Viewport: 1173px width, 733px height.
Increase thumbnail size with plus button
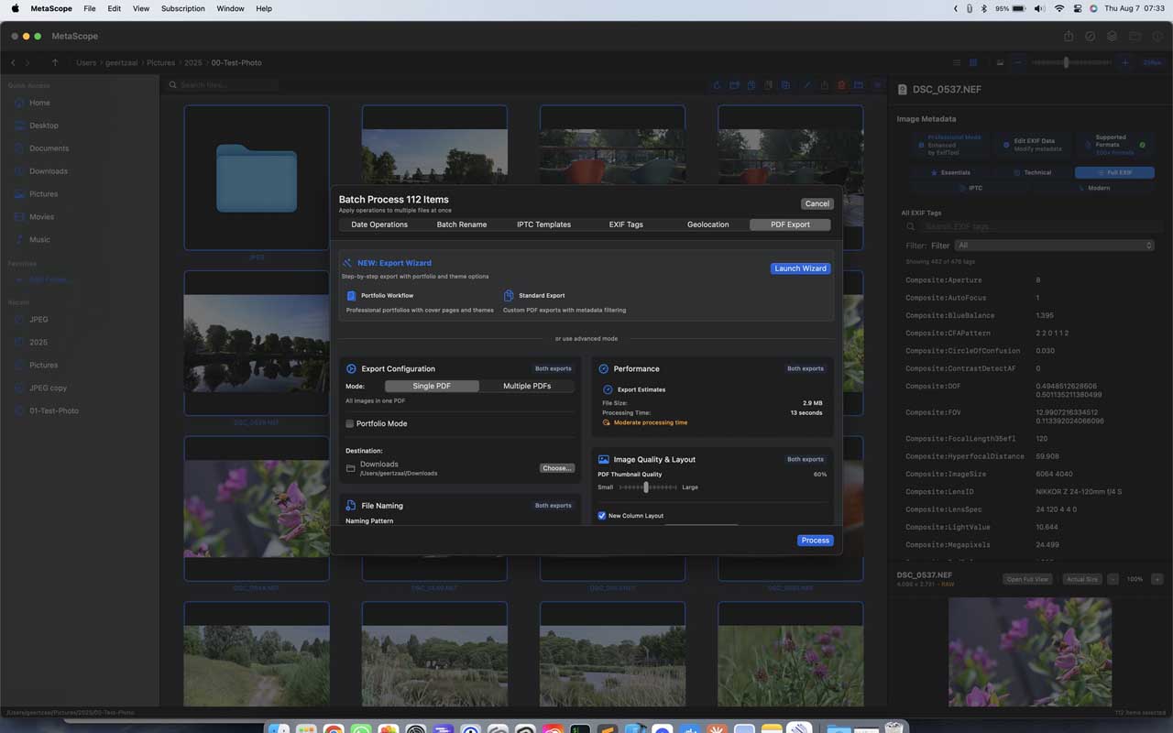click(1124, 63)
